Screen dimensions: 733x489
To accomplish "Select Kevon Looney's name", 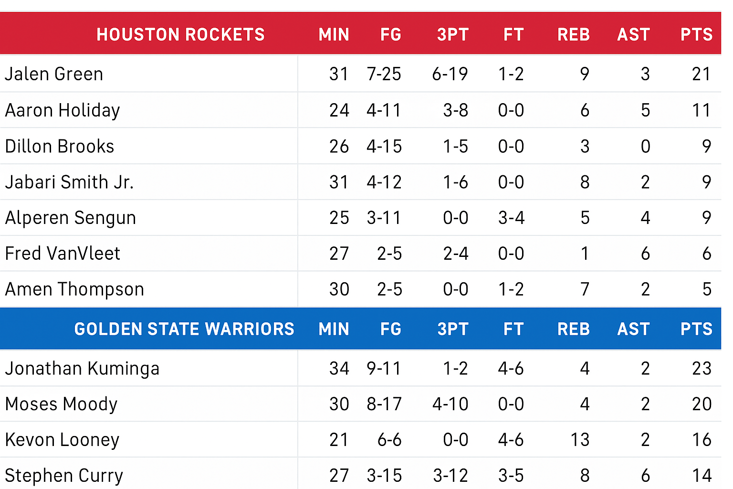I will point(62,440).
